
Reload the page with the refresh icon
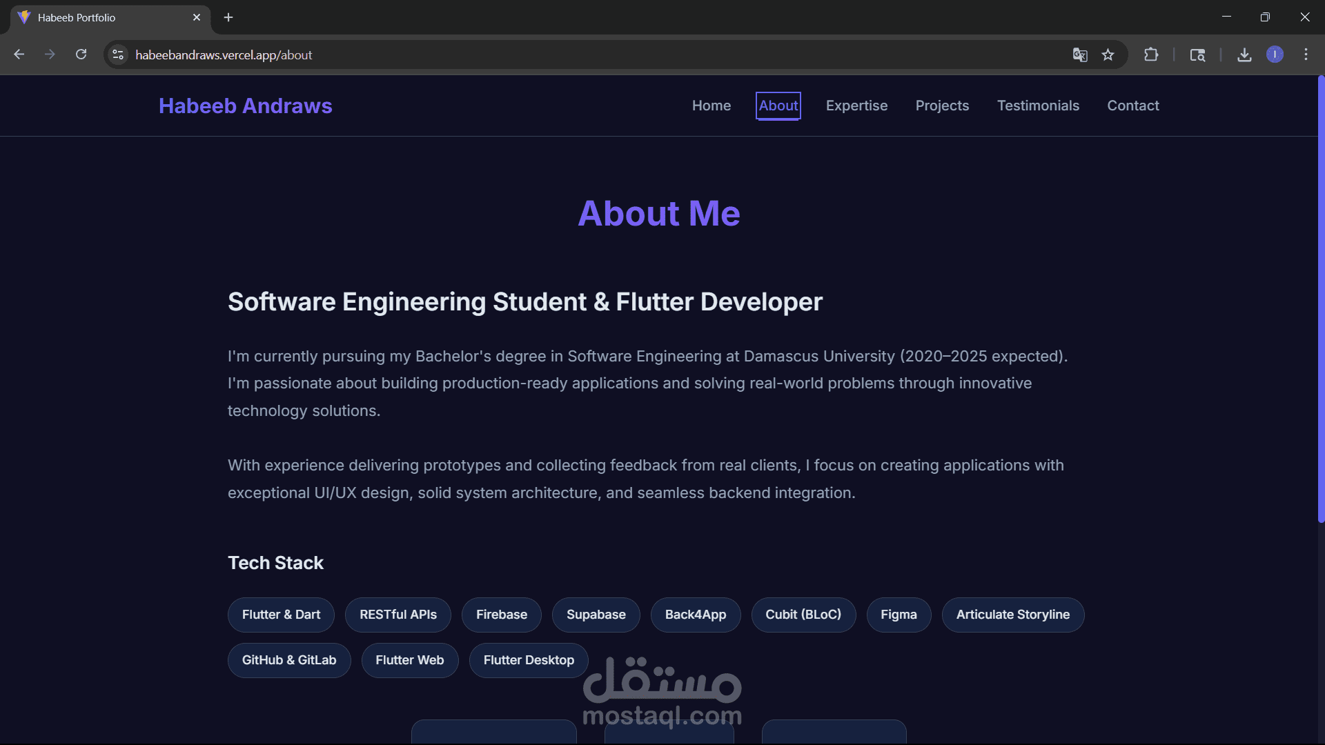(81, 54)
